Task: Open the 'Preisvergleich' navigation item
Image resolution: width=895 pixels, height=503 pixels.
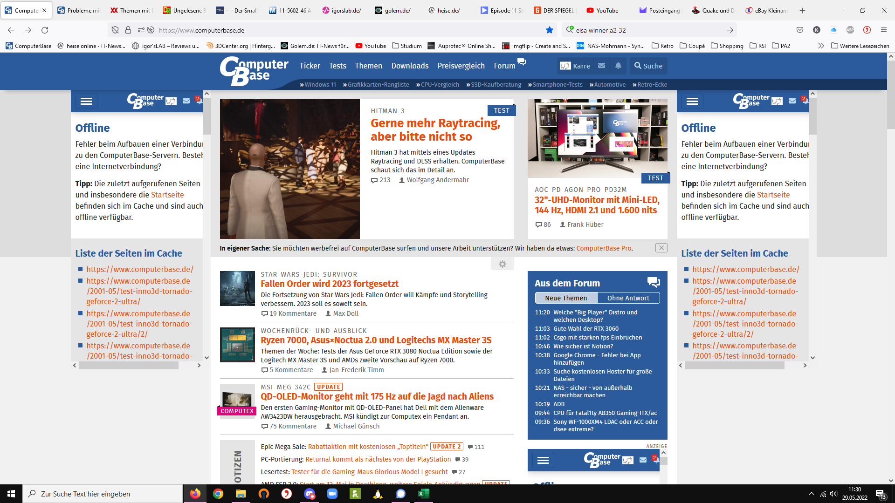Action: [461, 66]
